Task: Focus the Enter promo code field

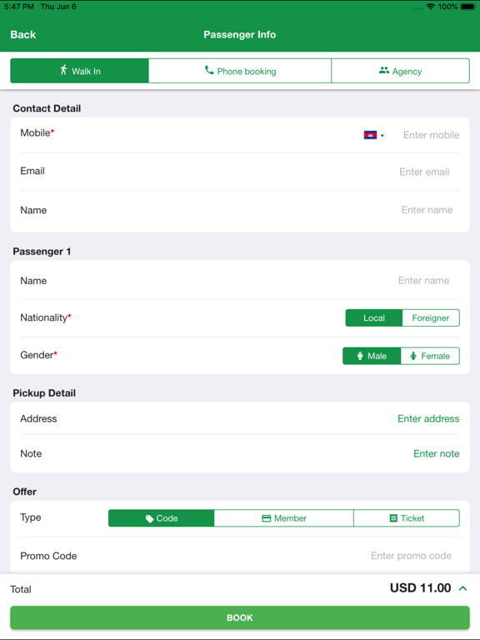Action: tap(411, 556)
